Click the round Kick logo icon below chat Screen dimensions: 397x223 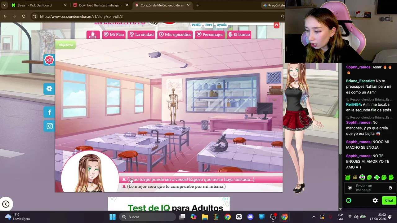pos(349,200)
